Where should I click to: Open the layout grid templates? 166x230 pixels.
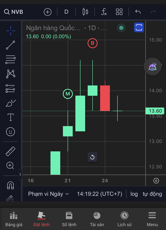coord(119,12)
